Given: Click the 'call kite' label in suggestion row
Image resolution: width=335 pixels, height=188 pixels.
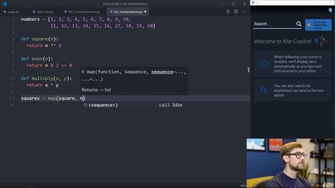Looking at the screenshot, I should click(171, 105).
